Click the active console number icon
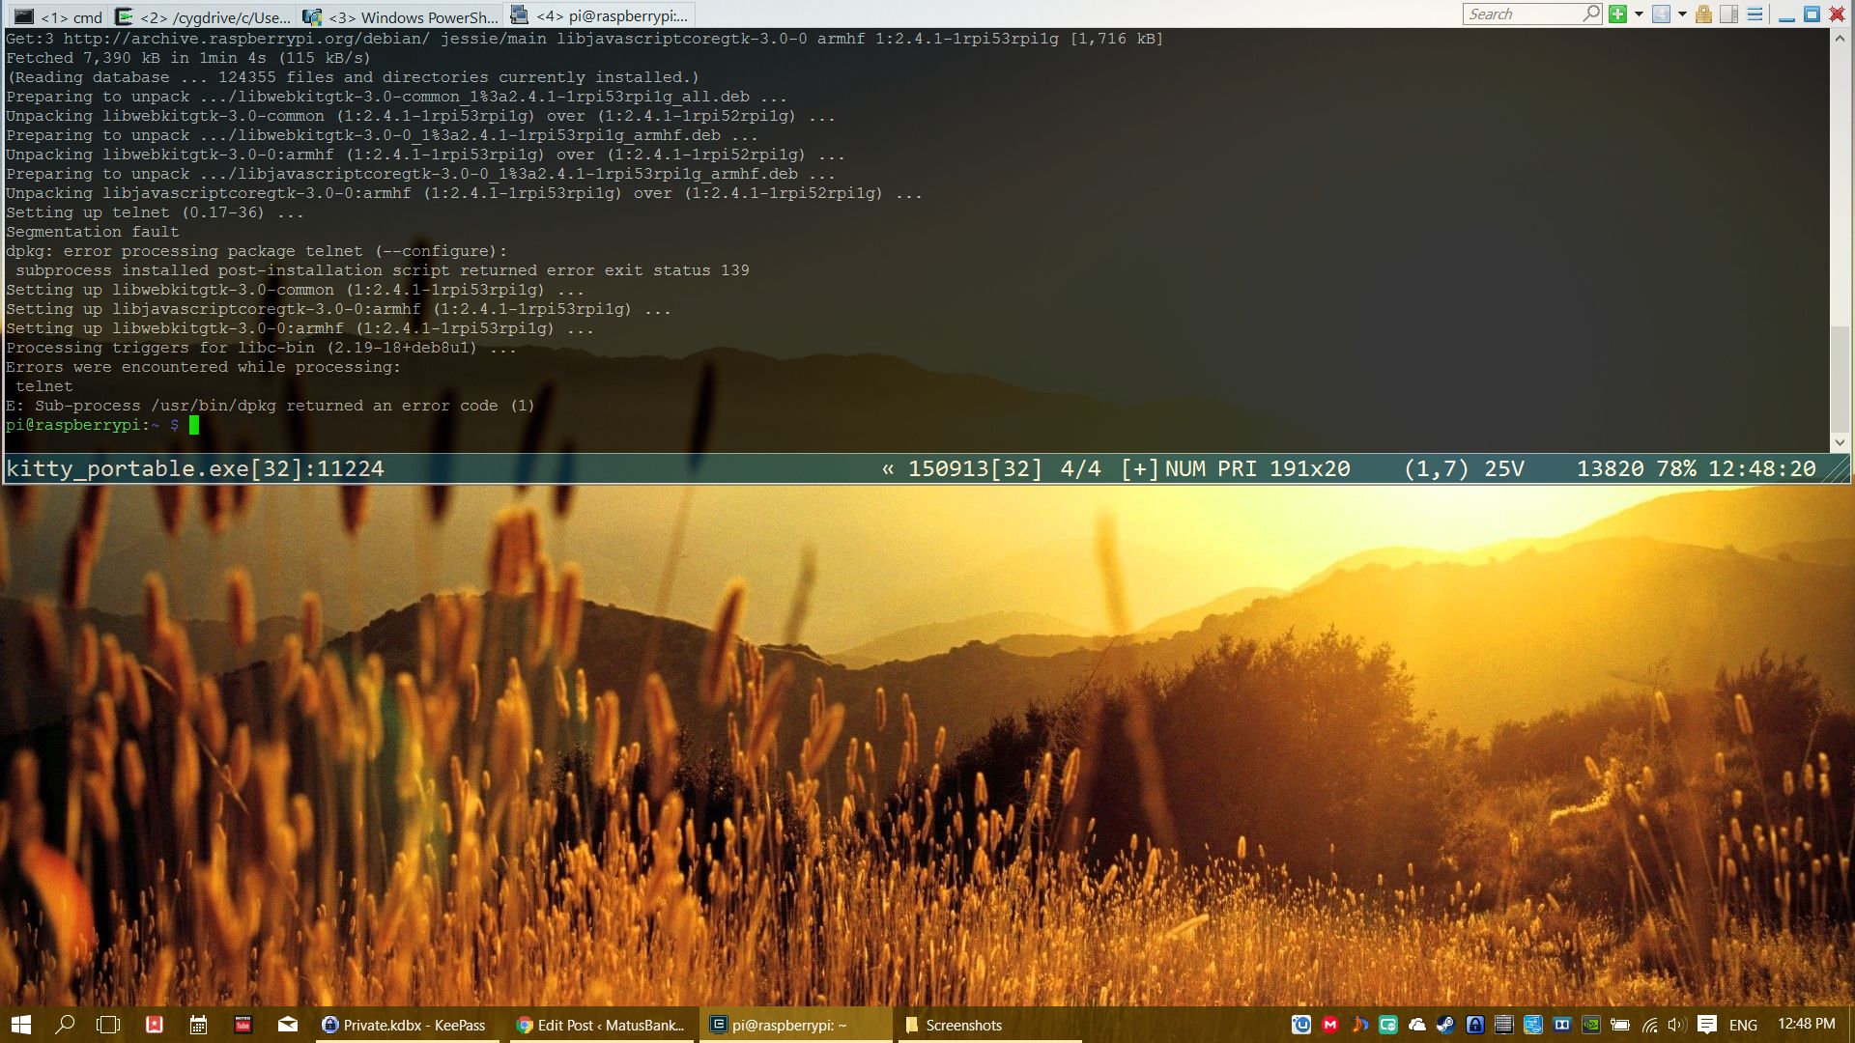The height and width of the screenshot is (1043, 1855). (1661, 14)
